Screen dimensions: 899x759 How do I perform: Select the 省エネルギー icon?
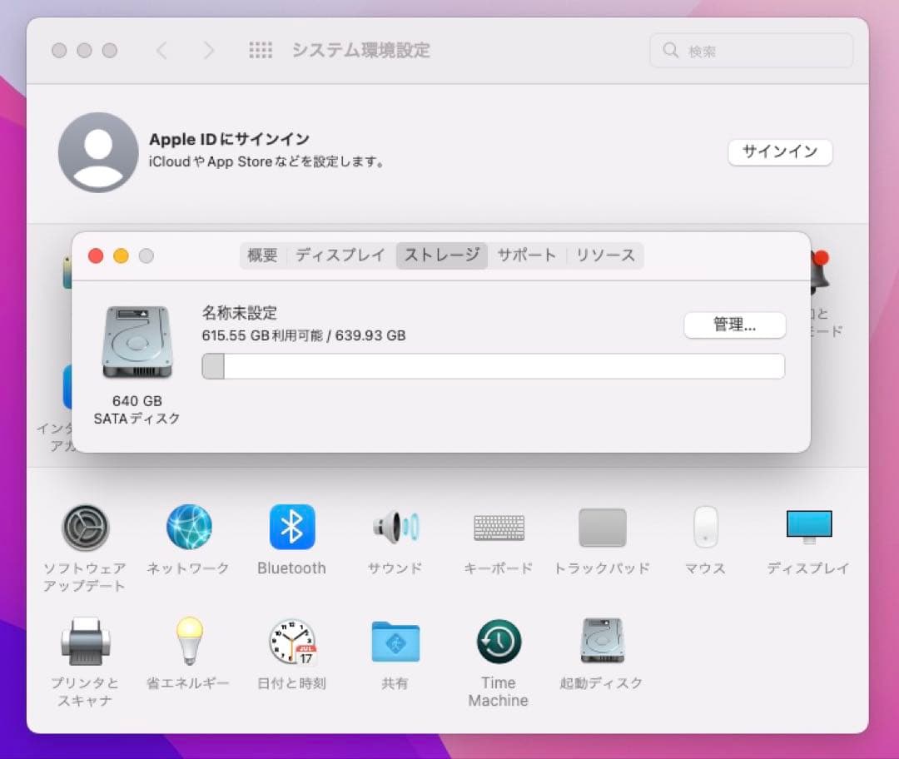(x=189, y=642)
